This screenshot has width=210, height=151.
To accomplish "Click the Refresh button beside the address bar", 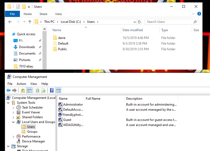I will pyautogui.click(x=139, y=22).
